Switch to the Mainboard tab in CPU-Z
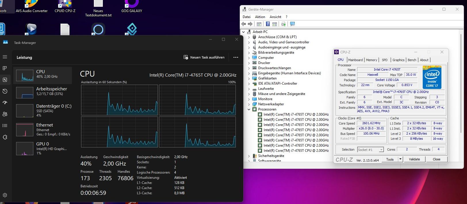467x204 pixels. [x=355, y=60]
